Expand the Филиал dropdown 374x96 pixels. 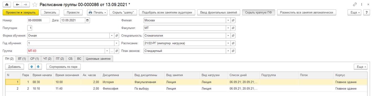228,20
